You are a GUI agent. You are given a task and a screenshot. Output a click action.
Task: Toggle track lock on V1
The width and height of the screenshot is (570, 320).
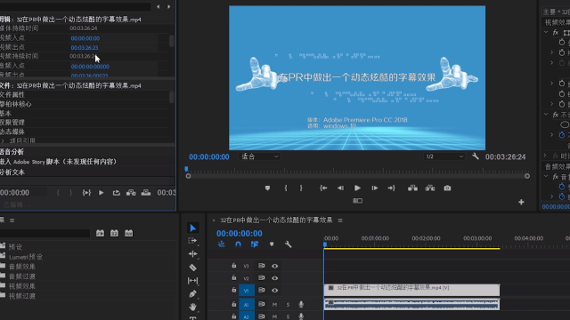(233, 290)
